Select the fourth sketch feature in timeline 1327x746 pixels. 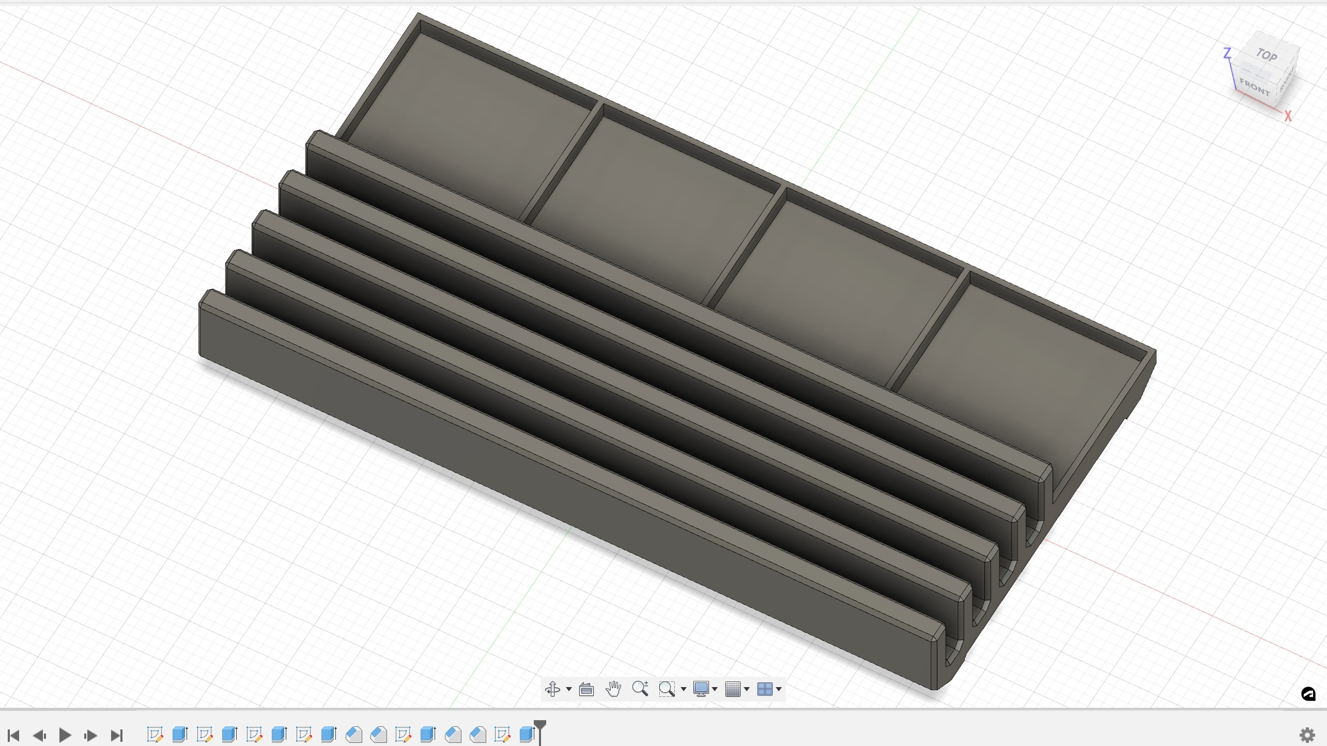click(x=304, y=734)
